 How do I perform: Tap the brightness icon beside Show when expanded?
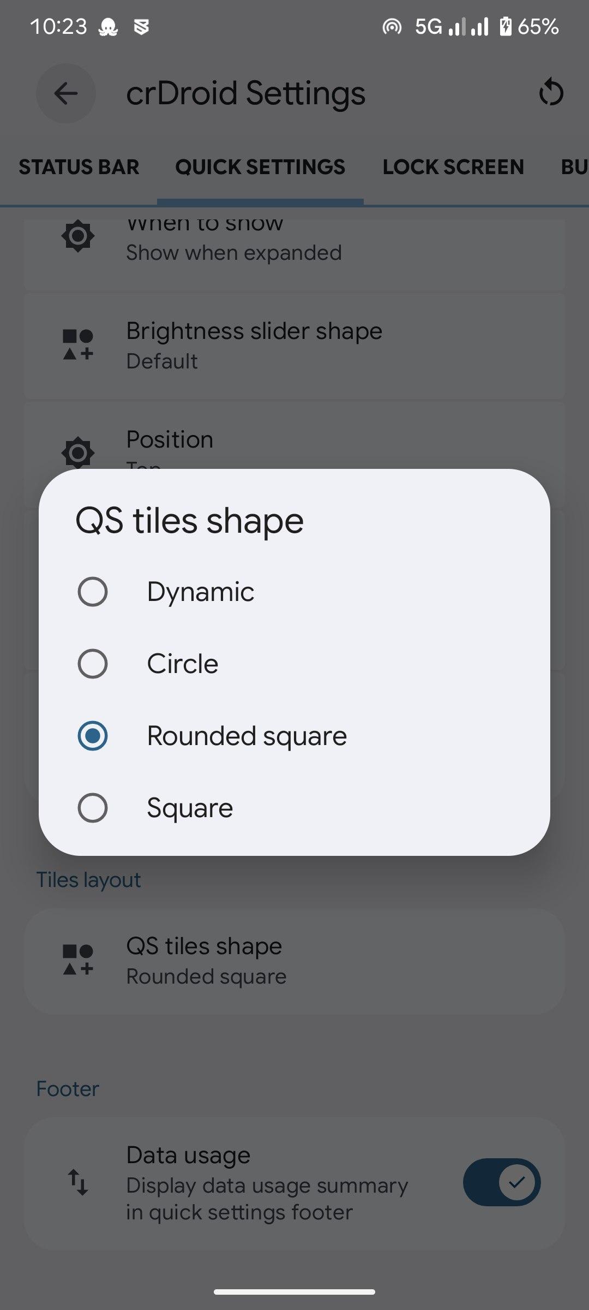[x=78, y=236]
